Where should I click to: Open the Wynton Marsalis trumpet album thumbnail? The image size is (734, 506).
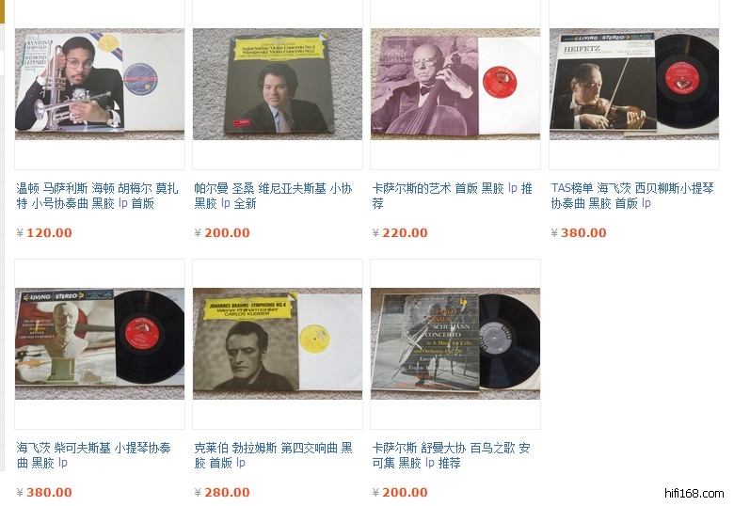click(x=100, y=85)
